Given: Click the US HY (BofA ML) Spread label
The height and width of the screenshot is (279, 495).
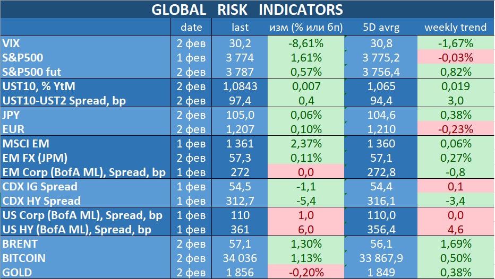Looking at the screenshot, I should point(77,229).
